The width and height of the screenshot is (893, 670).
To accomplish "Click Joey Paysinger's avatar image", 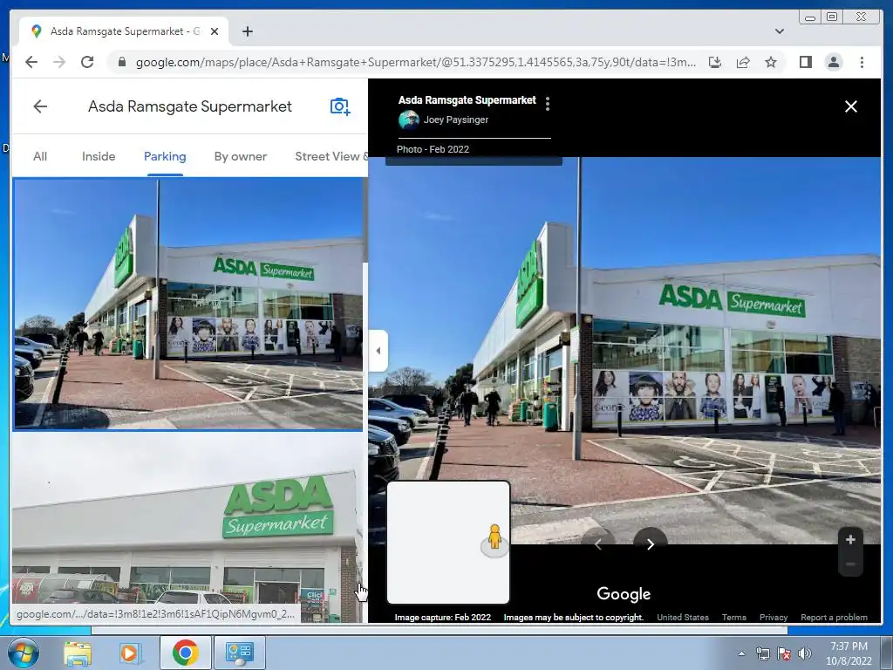I will click(408, 120).
